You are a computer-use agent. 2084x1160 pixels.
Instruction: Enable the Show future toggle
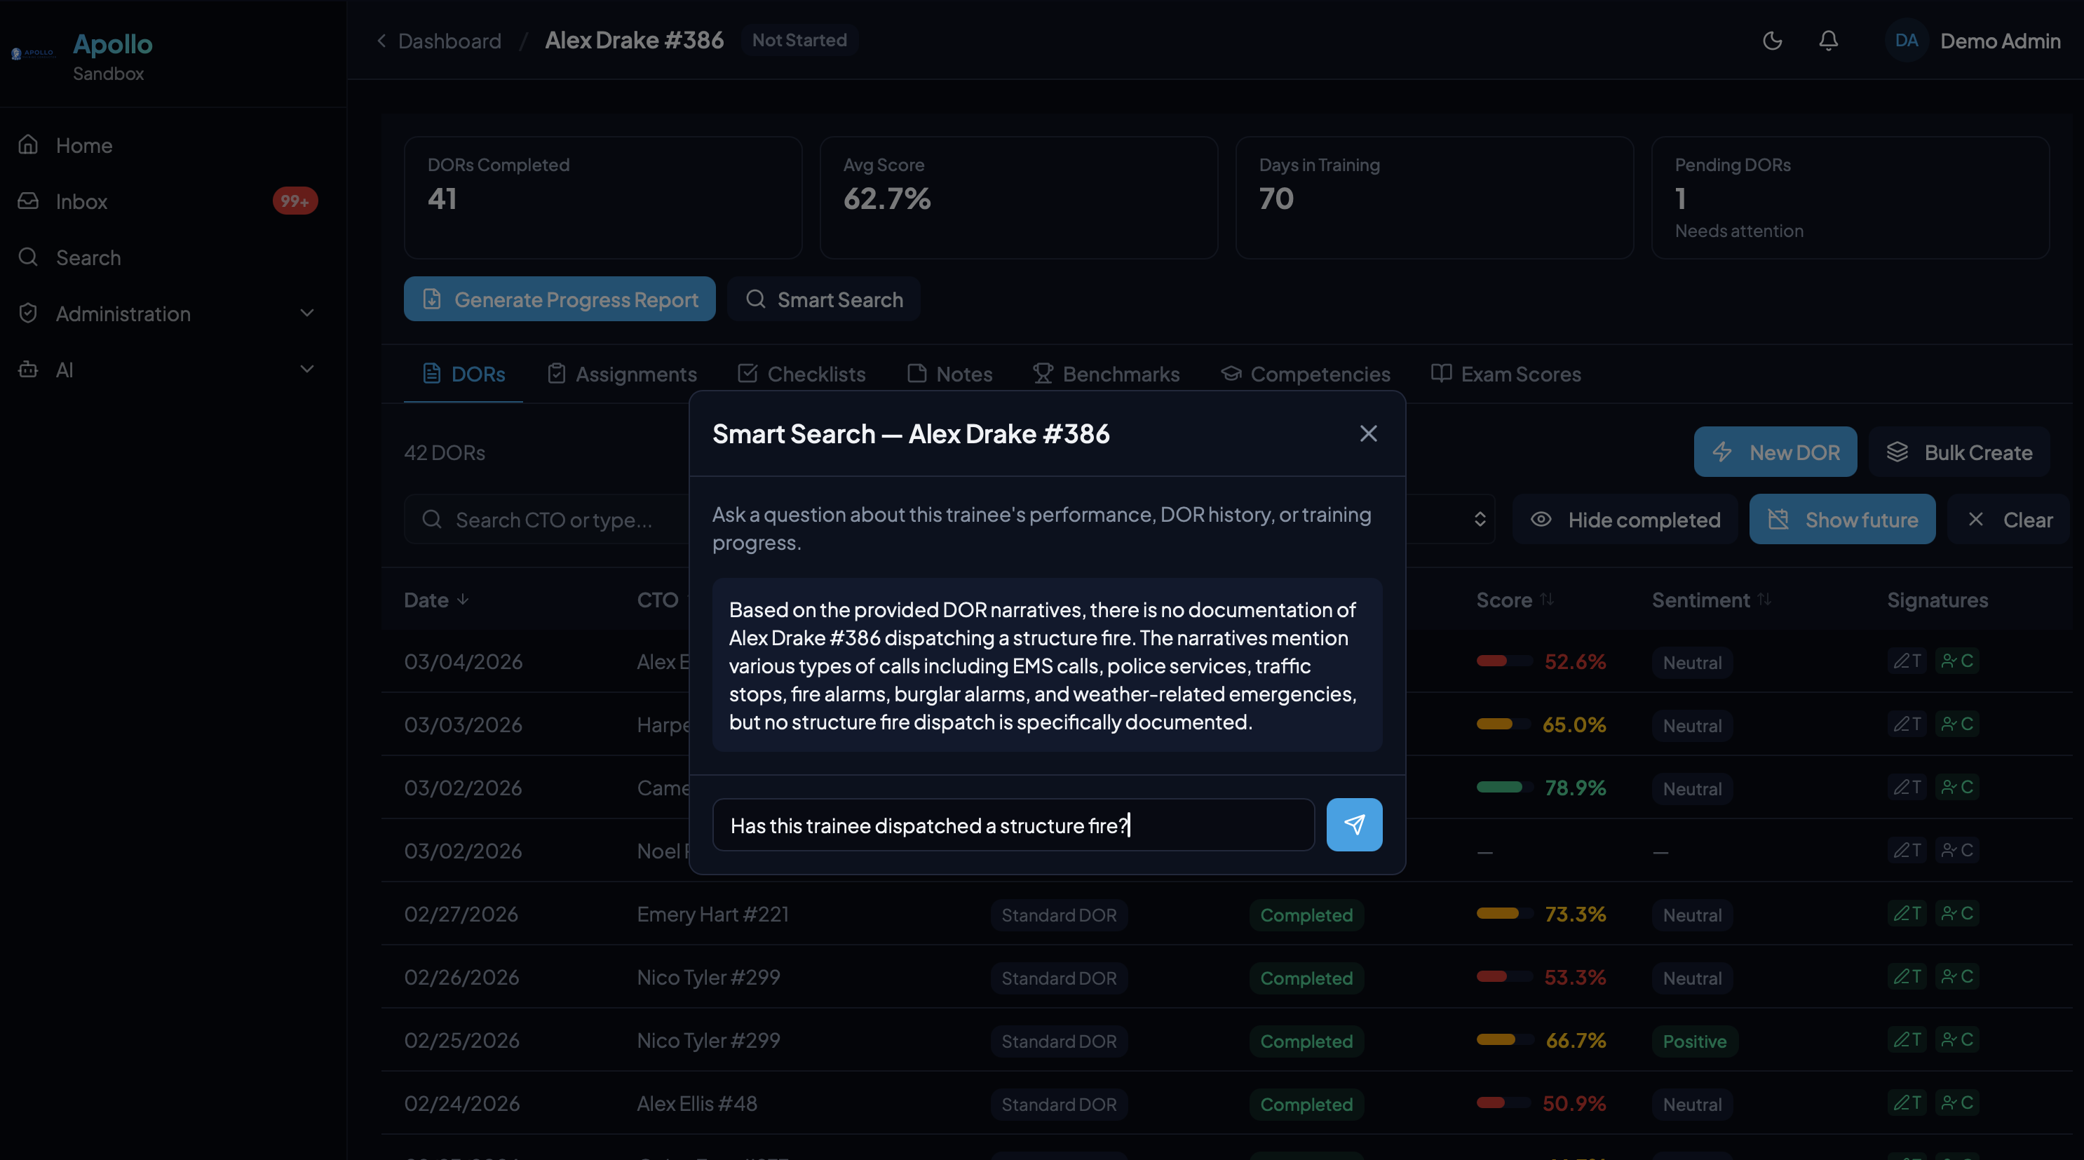coord(1841,518)
